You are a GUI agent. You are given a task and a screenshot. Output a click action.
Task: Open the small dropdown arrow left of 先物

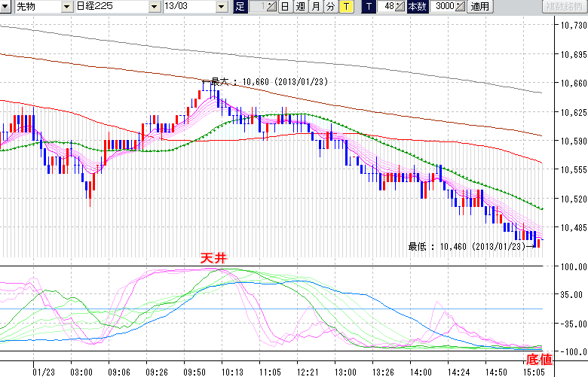[7, 7]
